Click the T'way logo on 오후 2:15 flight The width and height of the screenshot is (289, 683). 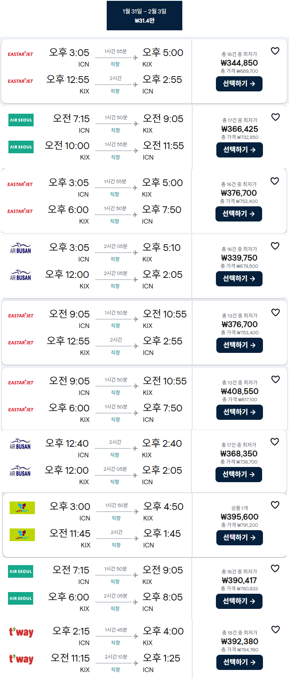[x=21, y=632]
